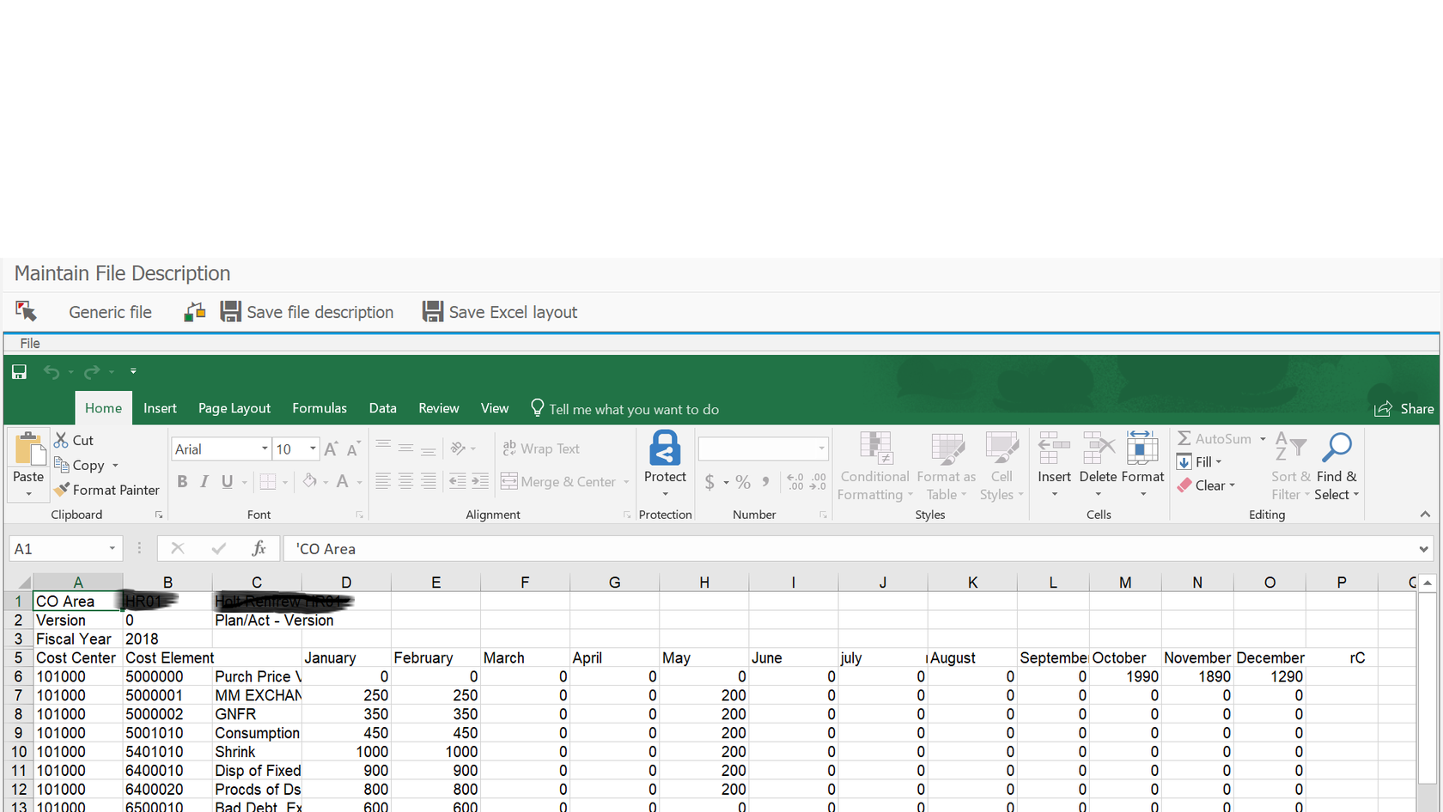Click Save Excel layout button
Image resolution: width=1443 pixels, height=812 pixels.
tap(500, 312)
